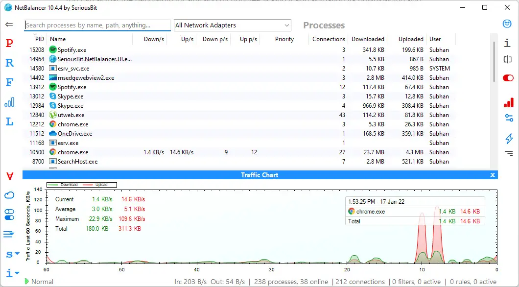Image resolution: width=519 pixels, height=287 pixels.
Task: Open the i dropdown in left sidebar
Action: (13, 273)
